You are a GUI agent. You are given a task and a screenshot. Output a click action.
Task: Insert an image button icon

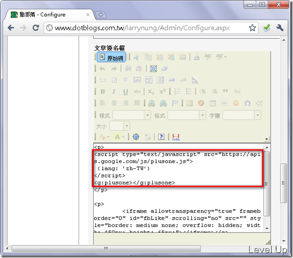(x=183, y=80)
